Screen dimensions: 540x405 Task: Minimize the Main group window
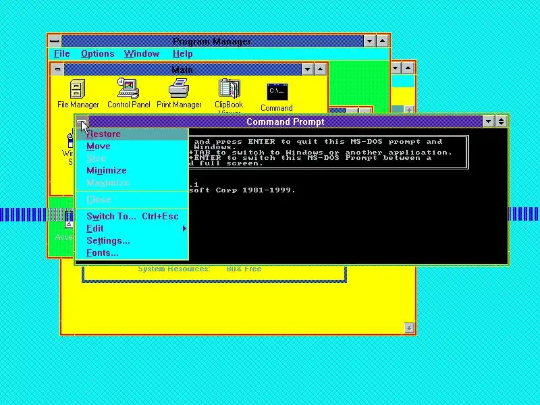point(308,70)
